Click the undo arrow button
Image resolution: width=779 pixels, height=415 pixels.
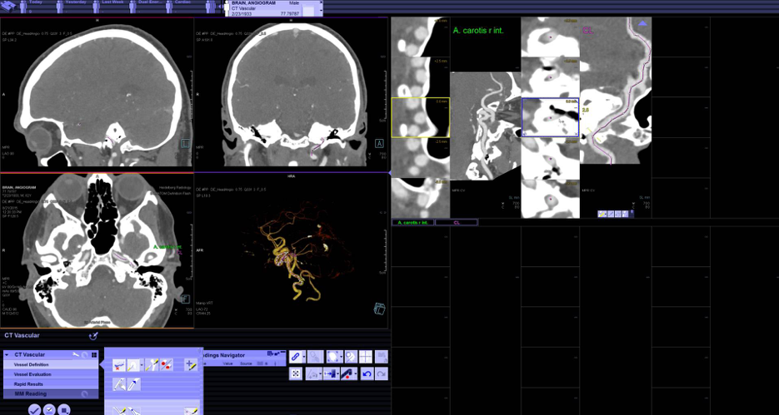click(x=367, y=373)
